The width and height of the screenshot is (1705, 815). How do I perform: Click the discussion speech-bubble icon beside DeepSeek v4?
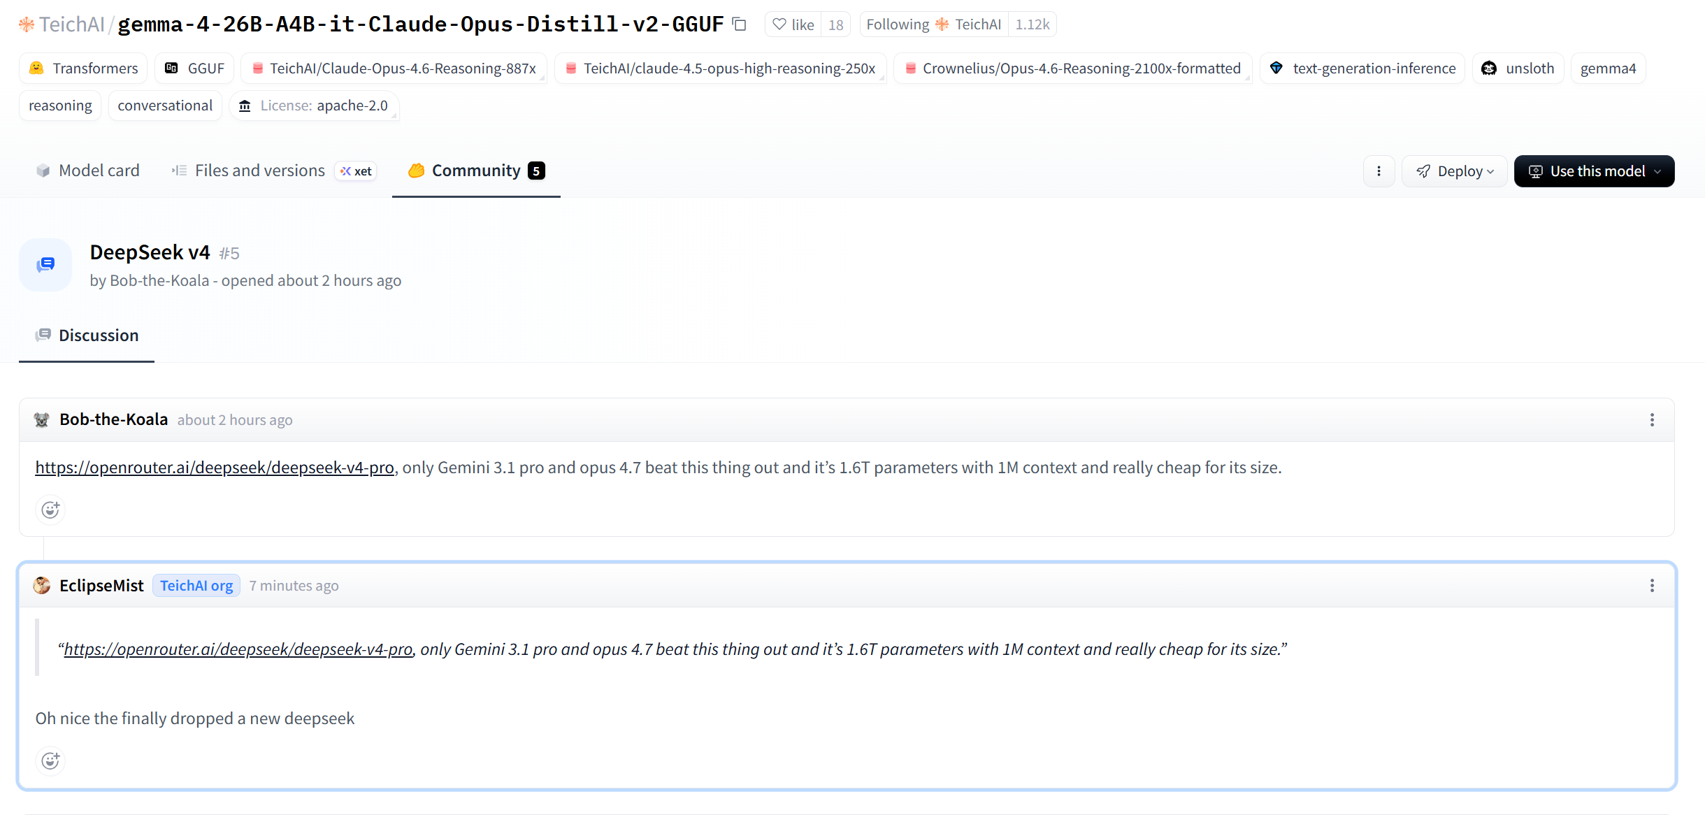45,265
